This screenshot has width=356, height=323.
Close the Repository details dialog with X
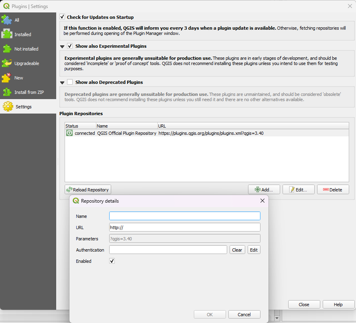tap(262, 201)
